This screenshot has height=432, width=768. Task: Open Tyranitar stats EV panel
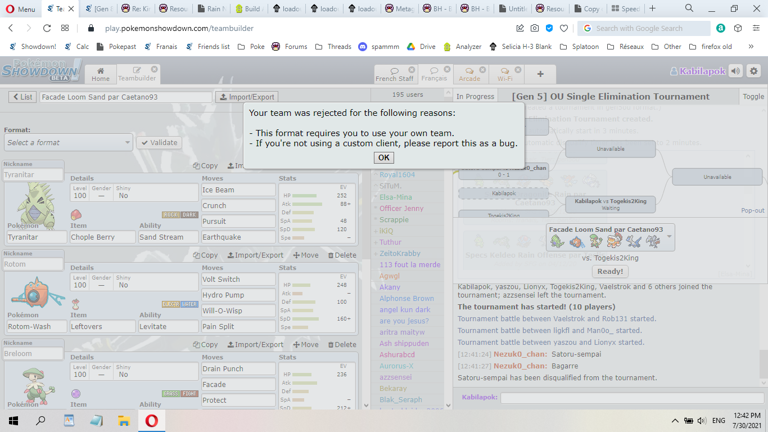click(x=317, y=213)
